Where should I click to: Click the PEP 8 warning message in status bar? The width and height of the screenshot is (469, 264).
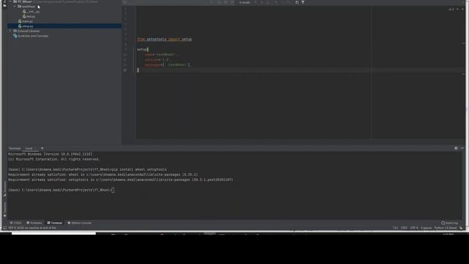tap(32, 228)
